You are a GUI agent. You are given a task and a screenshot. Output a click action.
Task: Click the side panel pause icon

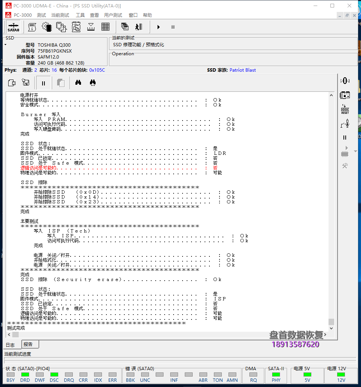click(x=345, y=137)
